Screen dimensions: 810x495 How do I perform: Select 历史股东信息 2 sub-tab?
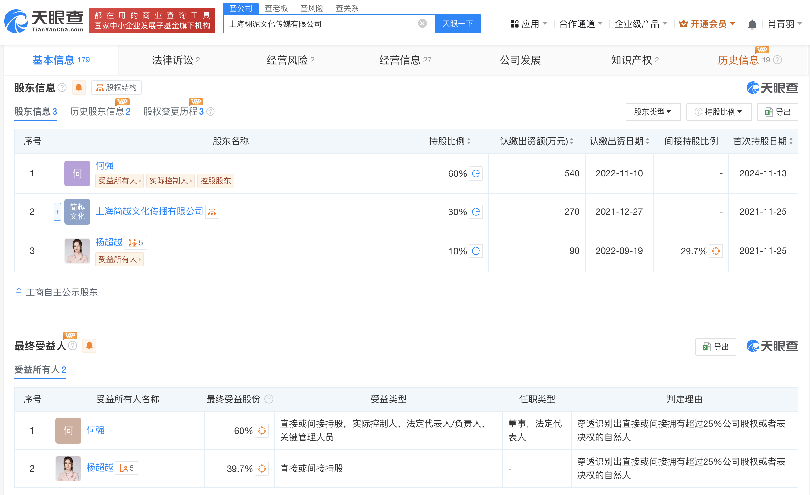(x=100, y=112)
